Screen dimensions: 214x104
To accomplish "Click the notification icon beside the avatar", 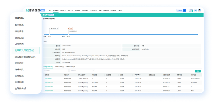I will click(x=195, y=10).
